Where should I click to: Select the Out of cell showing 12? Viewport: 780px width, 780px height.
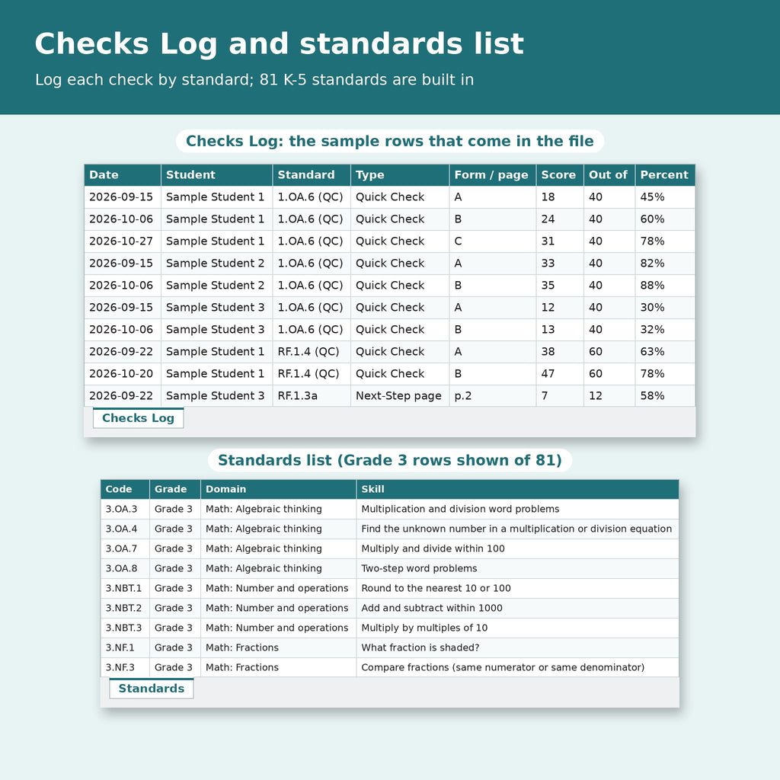click(609, 396)
